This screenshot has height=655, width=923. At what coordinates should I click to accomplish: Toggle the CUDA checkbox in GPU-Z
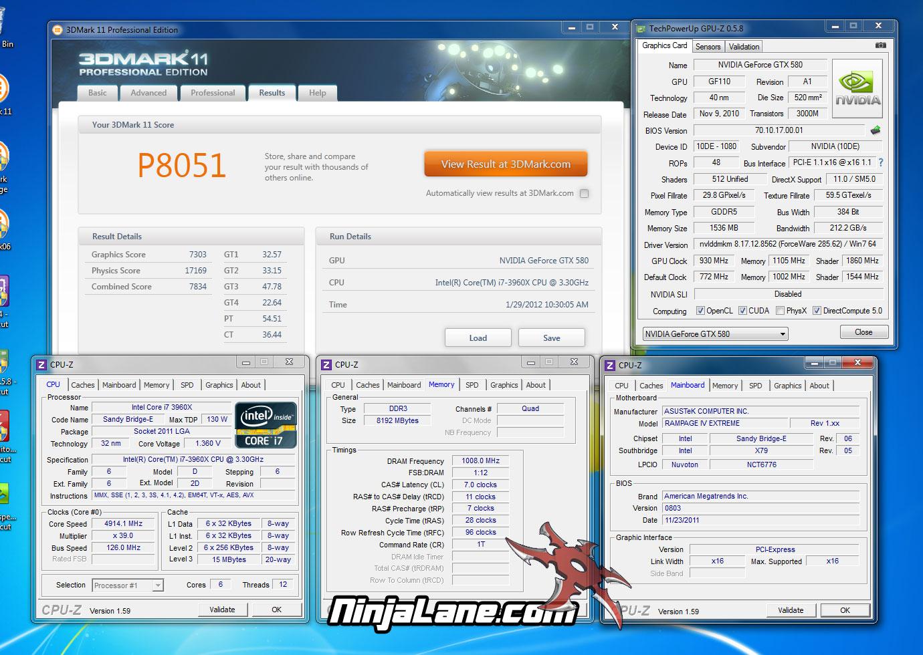coord(742,311)
